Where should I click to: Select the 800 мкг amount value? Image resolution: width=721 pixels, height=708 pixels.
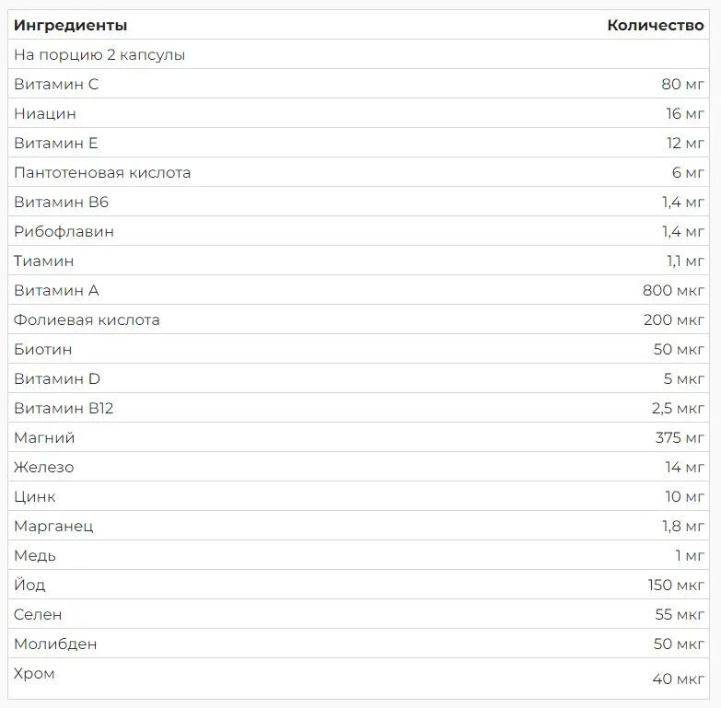pos(673,291)
